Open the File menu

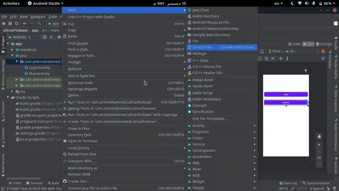[4, 16]
